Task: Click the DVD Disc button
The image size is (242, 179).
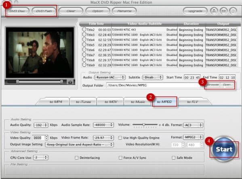Action: pyautogui.click(x=17, y=11)
